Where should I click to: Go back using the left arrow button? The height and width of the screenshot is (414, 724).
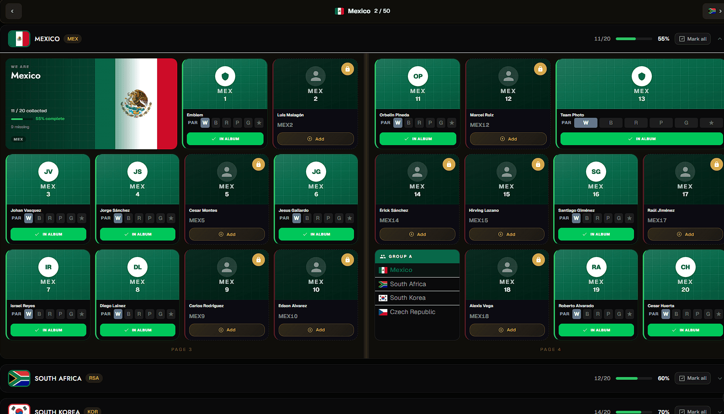tap(13, 11)
